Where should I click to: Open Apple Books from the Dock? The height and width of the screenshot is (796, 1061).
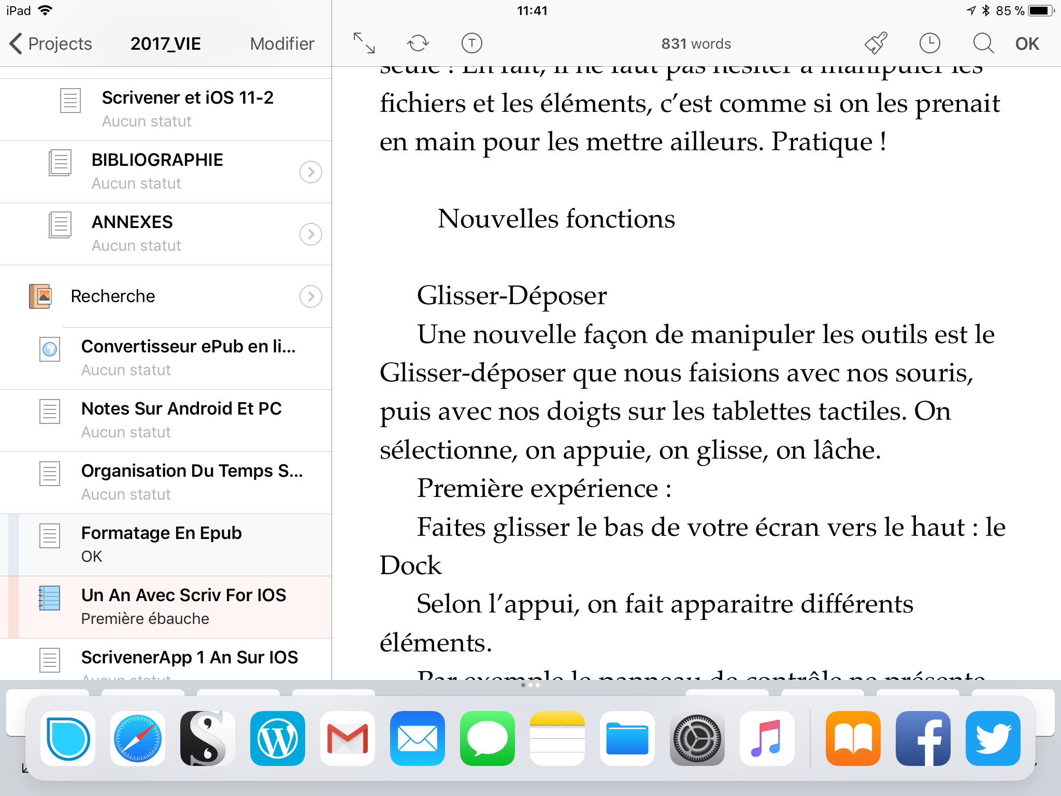[x=852, y=738]
